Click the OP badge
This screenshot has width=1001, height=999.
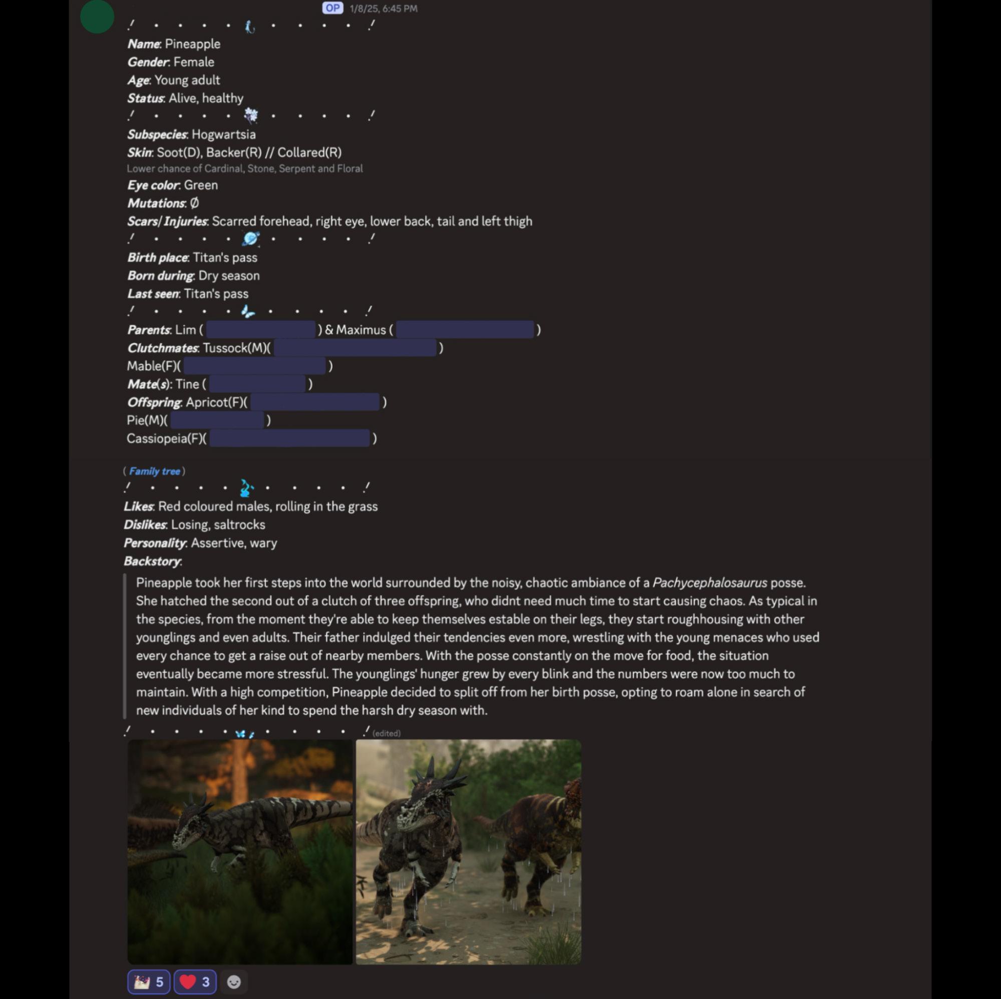pyautogui.click(x=332, y=8)
